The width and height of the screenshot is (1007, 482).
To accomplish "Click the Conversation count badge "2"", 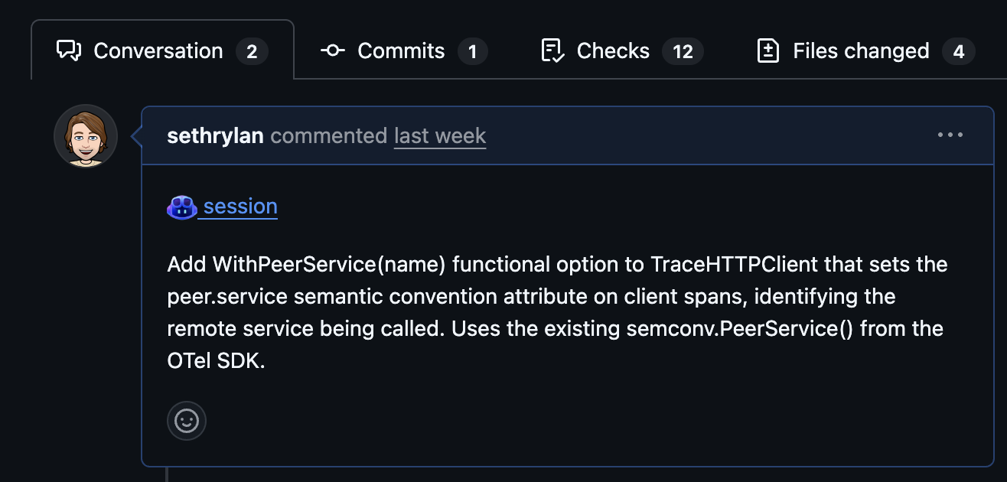I will point(252,52).
